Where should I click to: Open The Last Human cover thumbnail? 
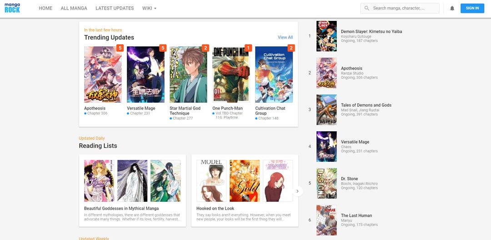(x=326, y=220)
